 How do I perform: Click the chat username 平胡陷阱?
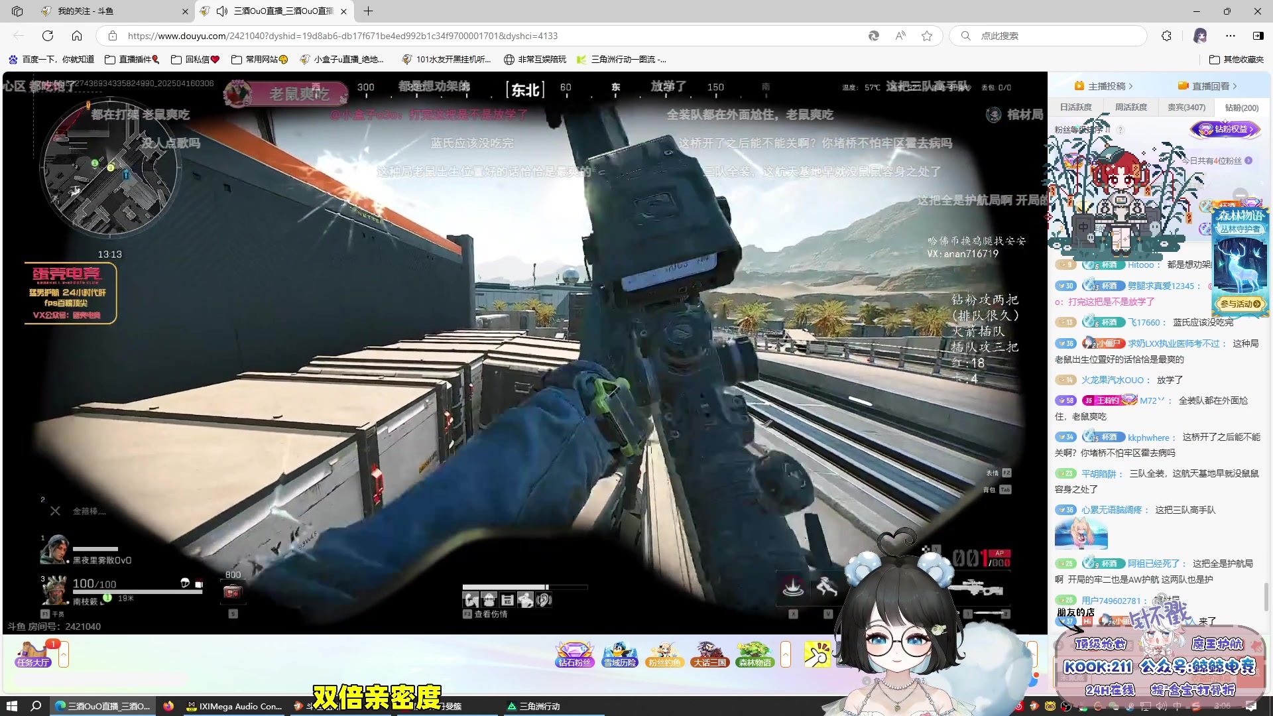point(1099,475)
